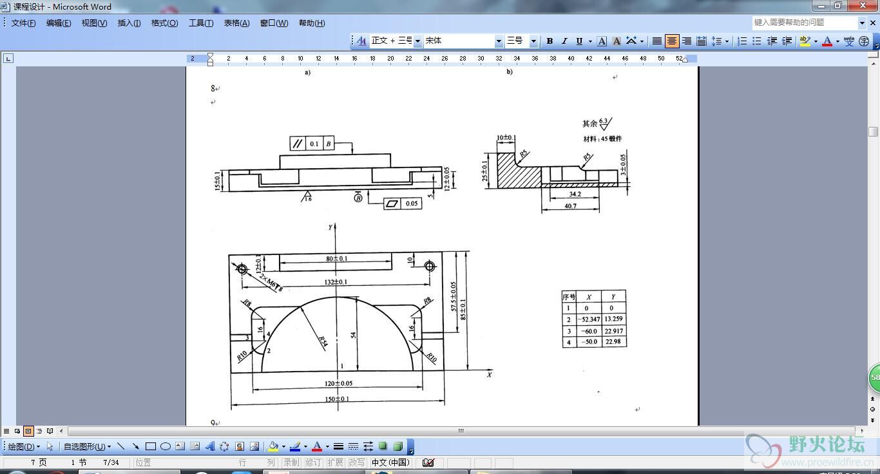
Task: Open the 帮助(H) menu
Action: [x=312, y=23]
